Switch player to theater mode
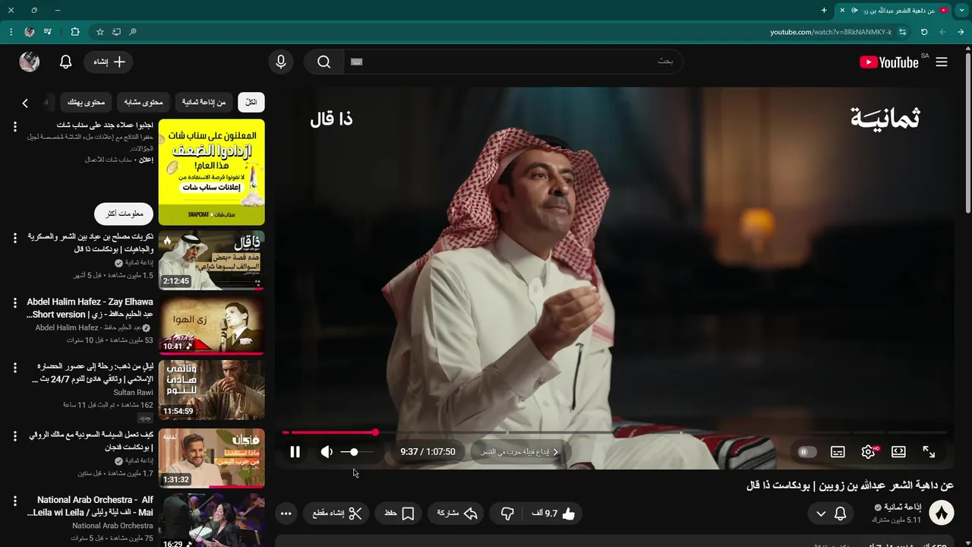Viewport: 972px width, 547px height. [x=898, y=452]
